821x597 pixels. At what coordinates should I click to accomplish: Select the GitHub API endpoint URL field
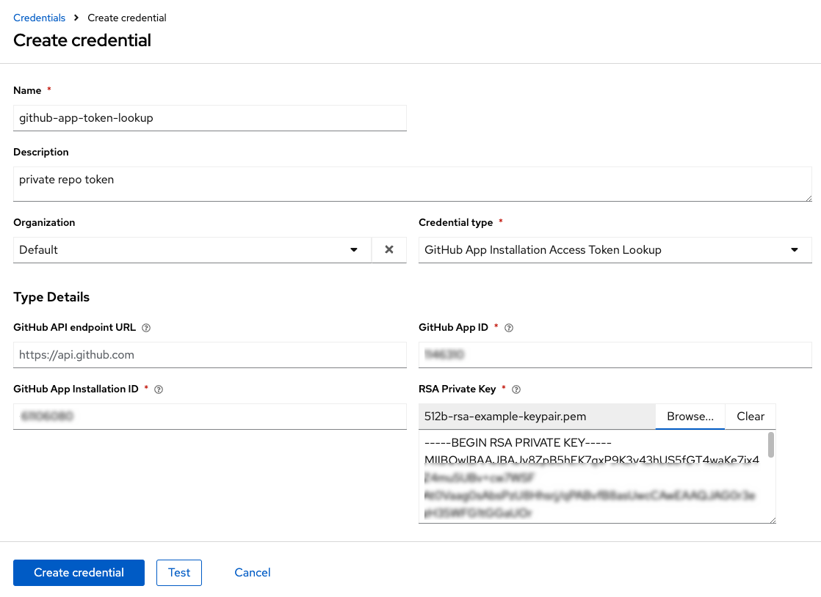(x=209, y=355)
